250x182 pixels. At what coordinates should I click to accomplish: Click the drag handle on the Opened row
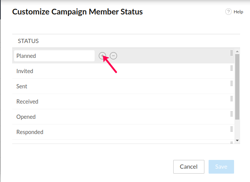231,114
